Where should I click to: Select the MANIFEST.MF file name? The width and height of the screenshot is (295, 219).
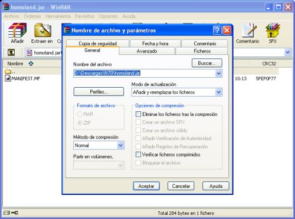(x=26, y=78)
